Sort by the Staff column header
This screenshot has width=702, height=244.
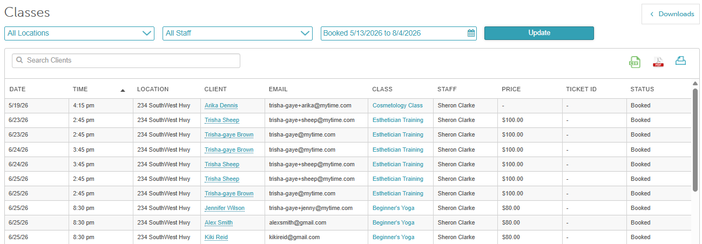pos(447,90)
